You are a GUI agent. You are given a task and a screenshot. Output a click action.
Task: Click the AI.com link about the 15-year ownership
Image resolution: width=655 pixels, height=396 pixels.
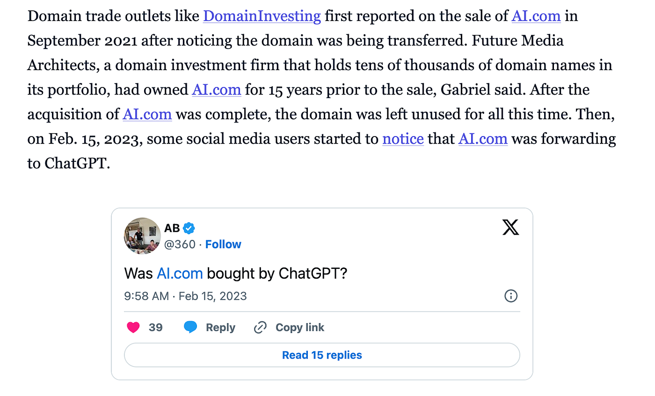click(x=216, y=90)
